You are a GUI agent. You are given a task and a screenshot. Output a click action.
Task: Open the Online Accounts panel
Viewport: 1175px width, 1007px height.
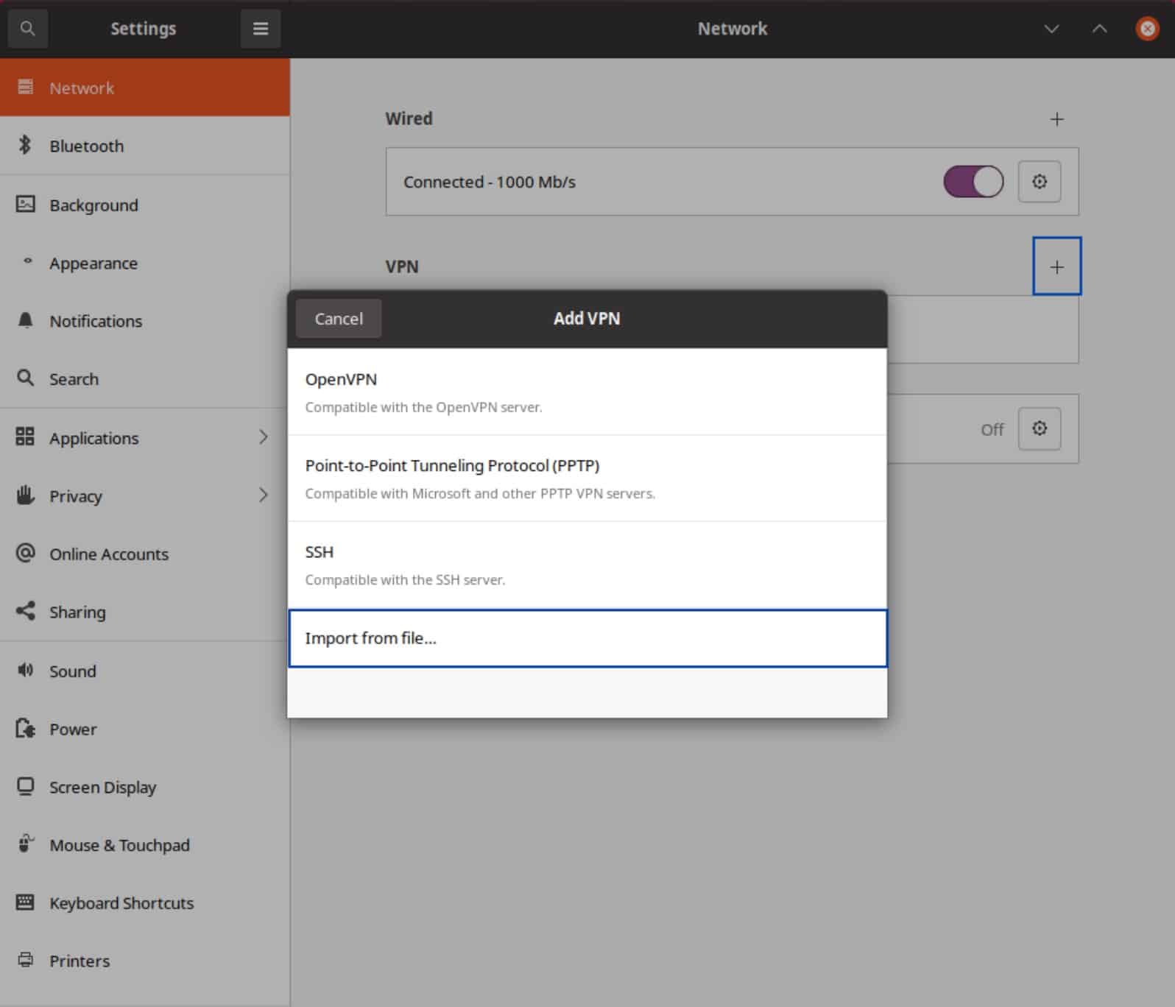pyautogui.click(x=145, y=554)
